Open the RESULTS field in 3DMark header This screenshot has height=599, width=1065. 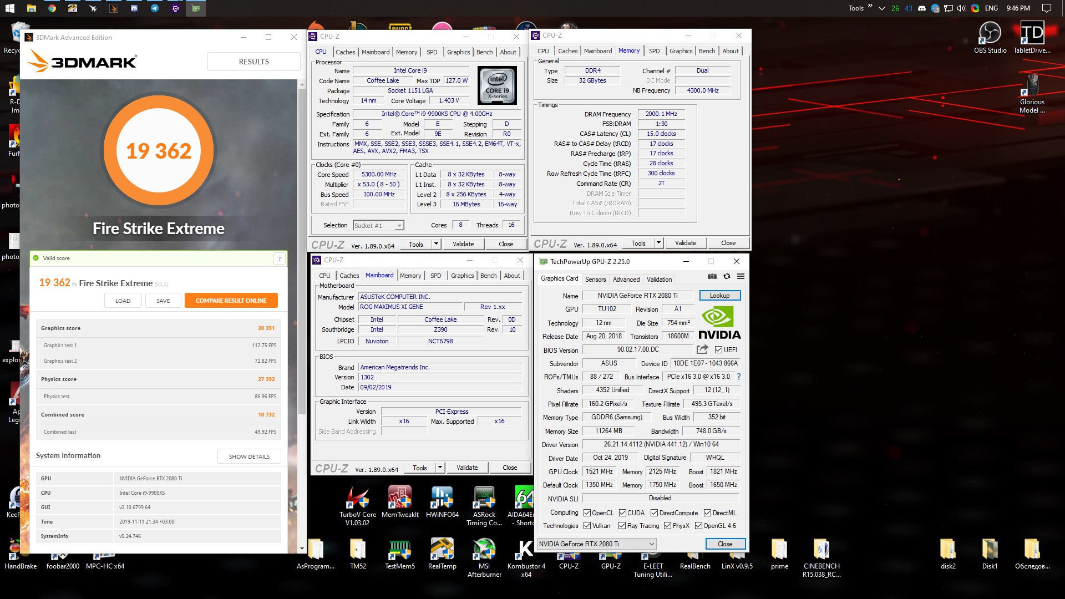click(253, 62)
